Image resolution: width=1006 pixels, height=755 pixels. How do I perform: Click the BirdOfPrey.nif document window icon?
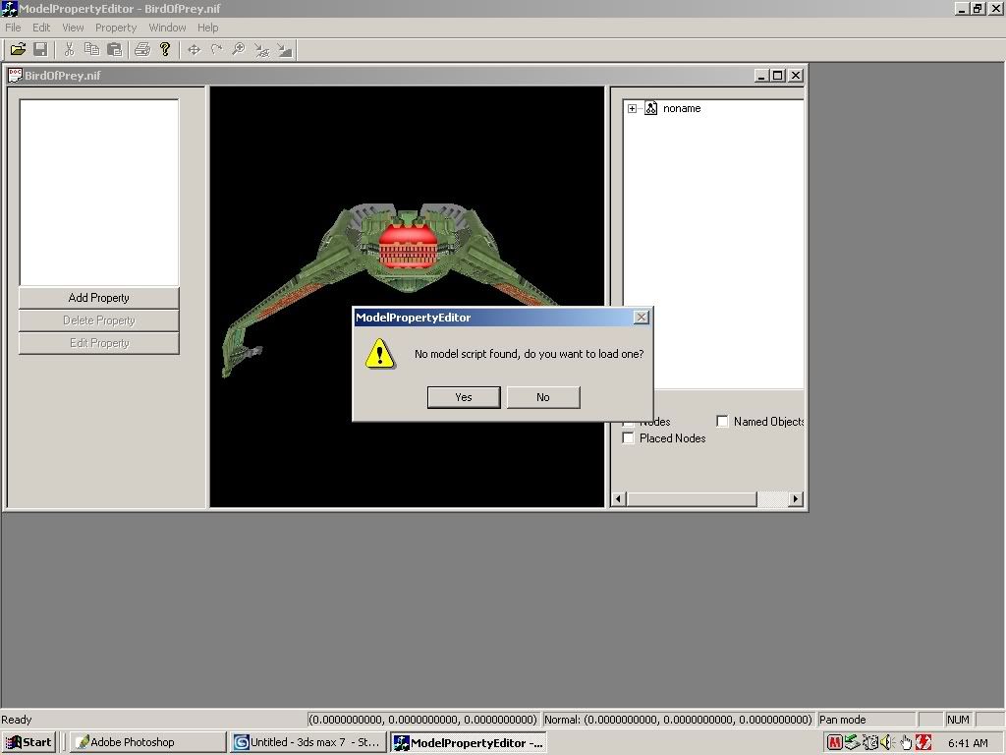(15, 75)
